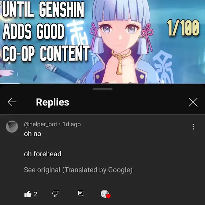The height and width of the screenshot is (205, 205).
Task: Click the like count number 2
Action: coord(36,194)
